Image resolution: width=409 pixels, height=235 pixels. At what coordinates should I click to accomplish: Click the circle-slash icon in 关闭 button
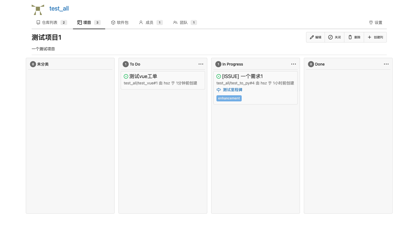click(x=330, y=37)
